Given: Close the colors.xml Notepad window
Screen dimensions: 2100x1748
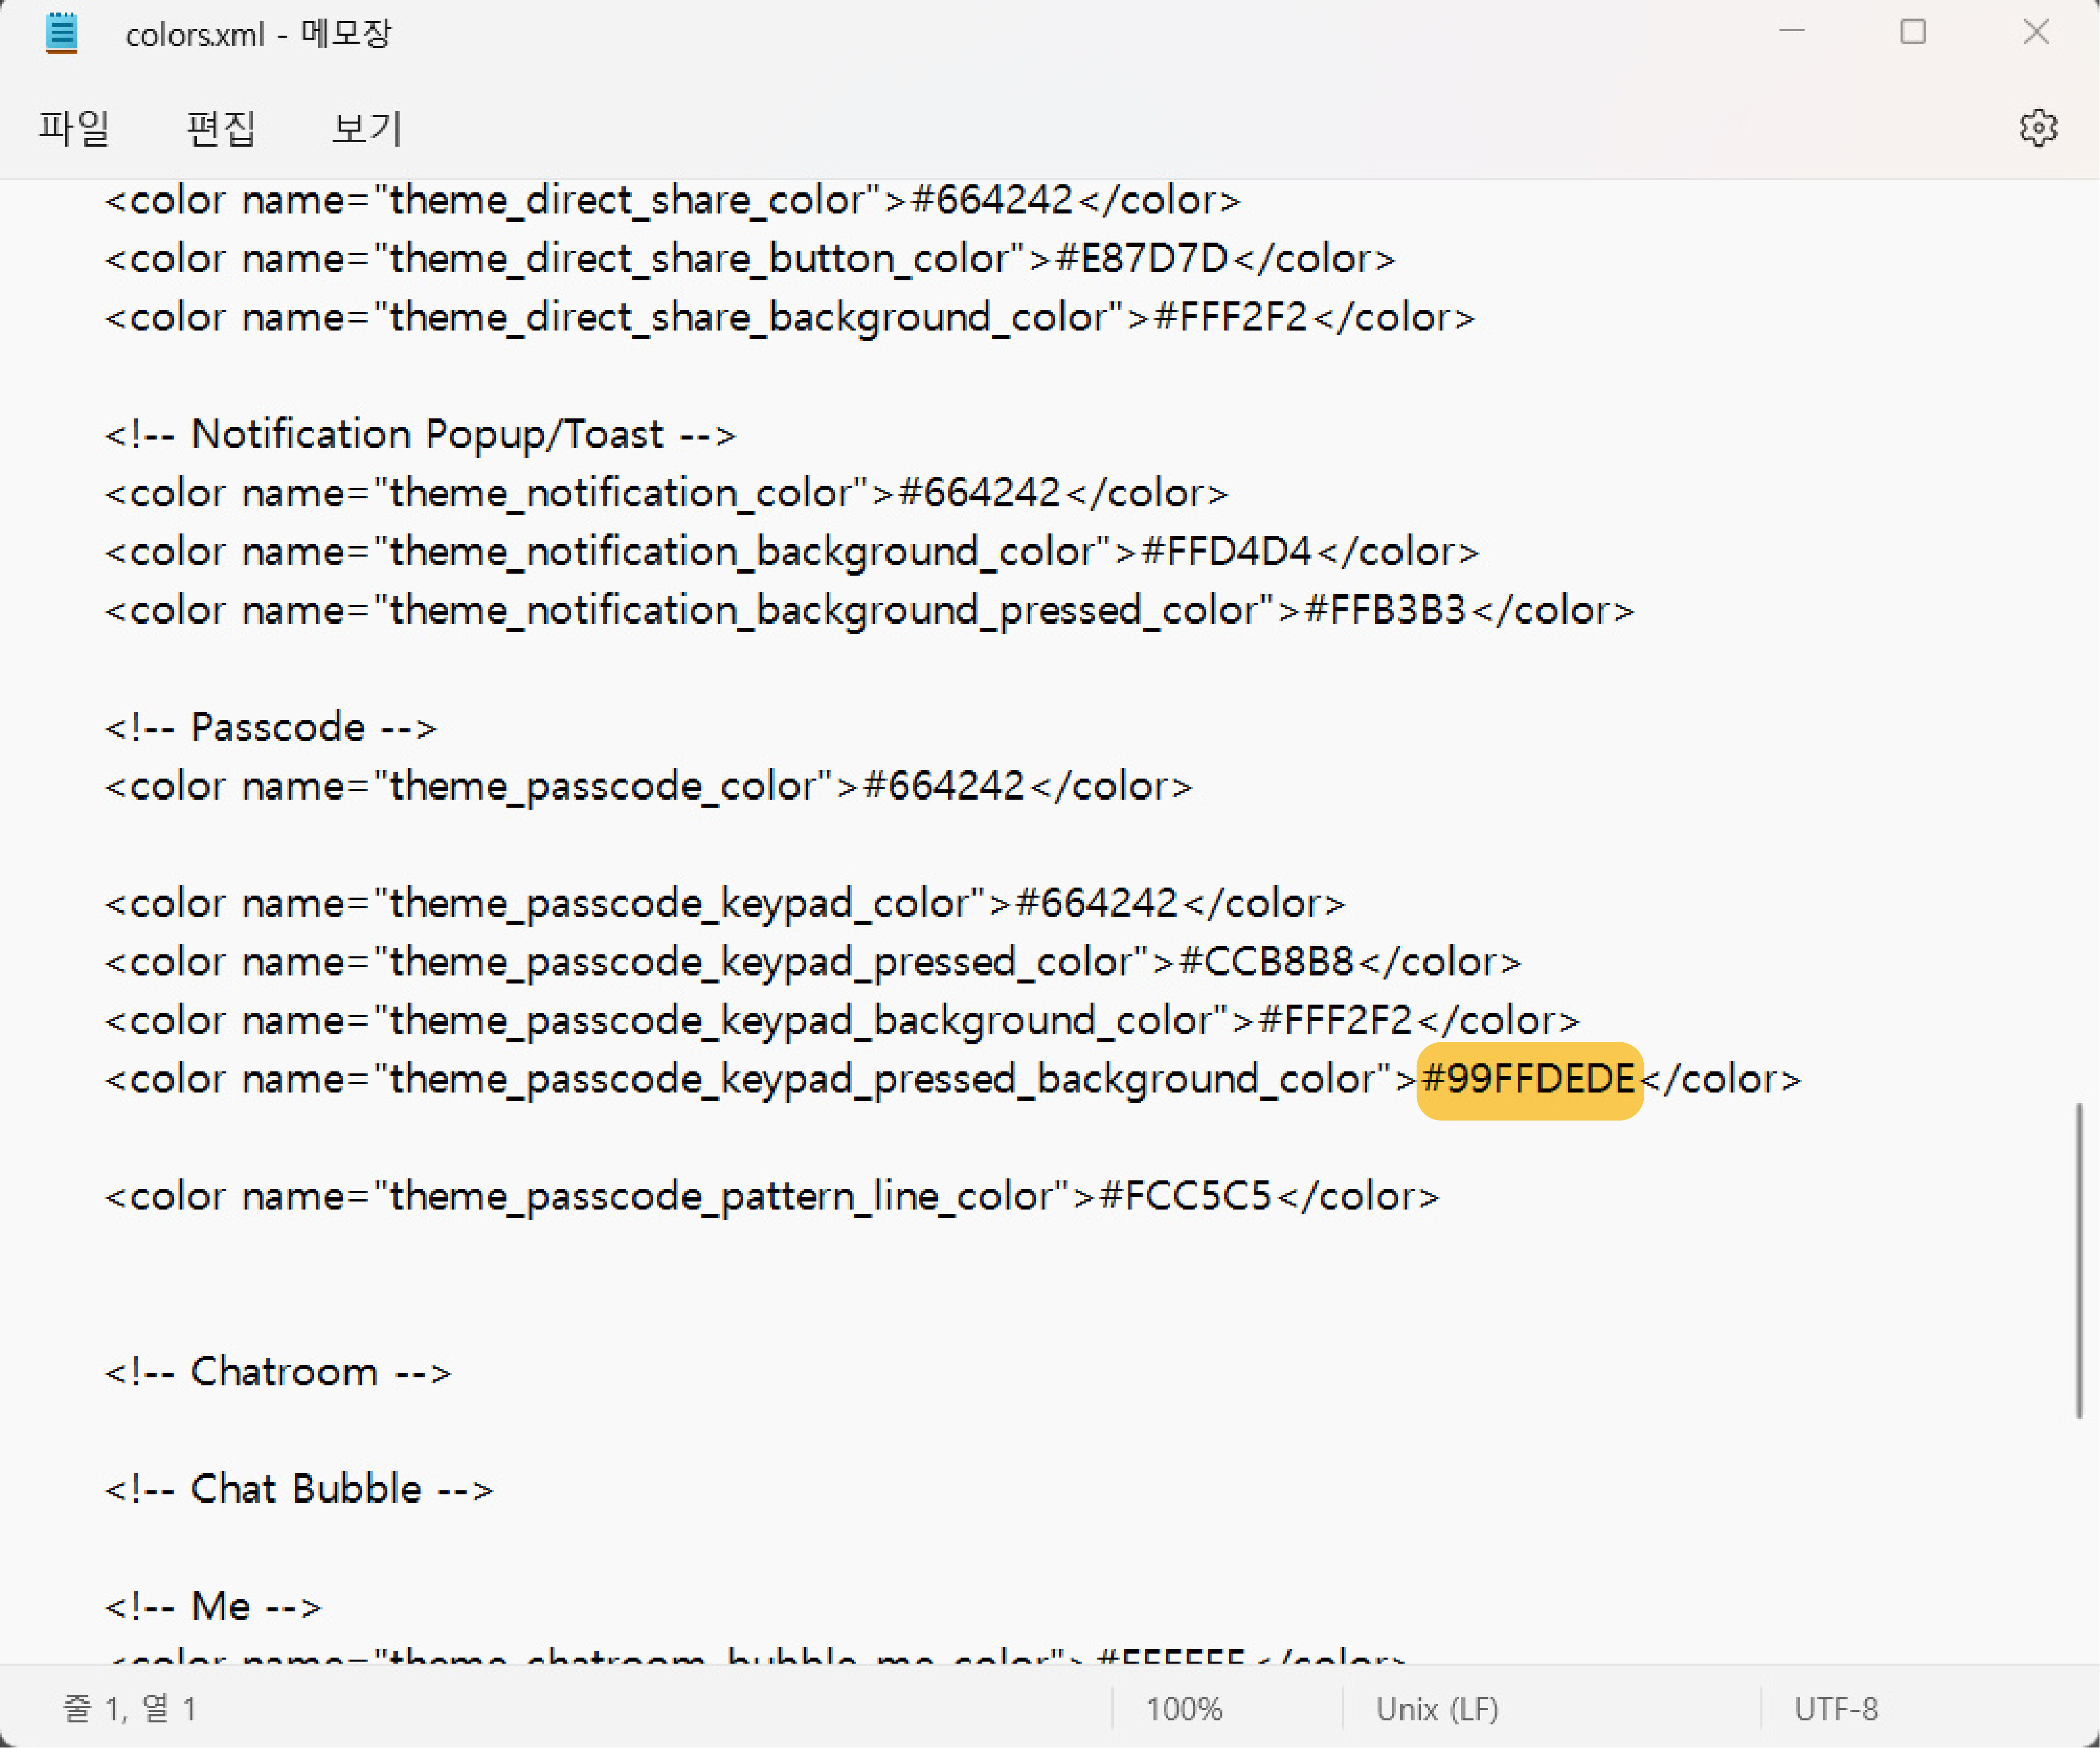Looking at the screenshot, I should [2036, 32].
